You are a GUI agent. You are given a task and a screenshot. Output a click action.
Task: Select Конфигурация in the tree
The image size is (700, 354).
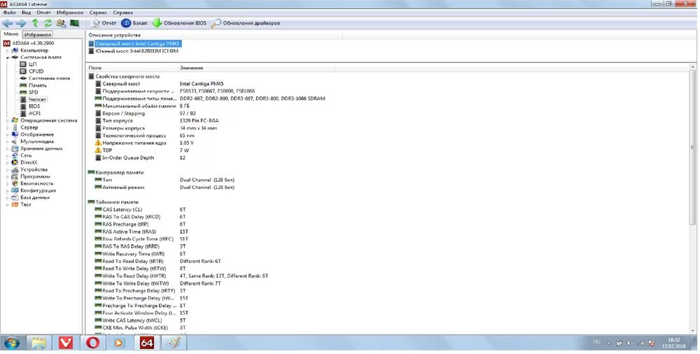tap(34, 190)
